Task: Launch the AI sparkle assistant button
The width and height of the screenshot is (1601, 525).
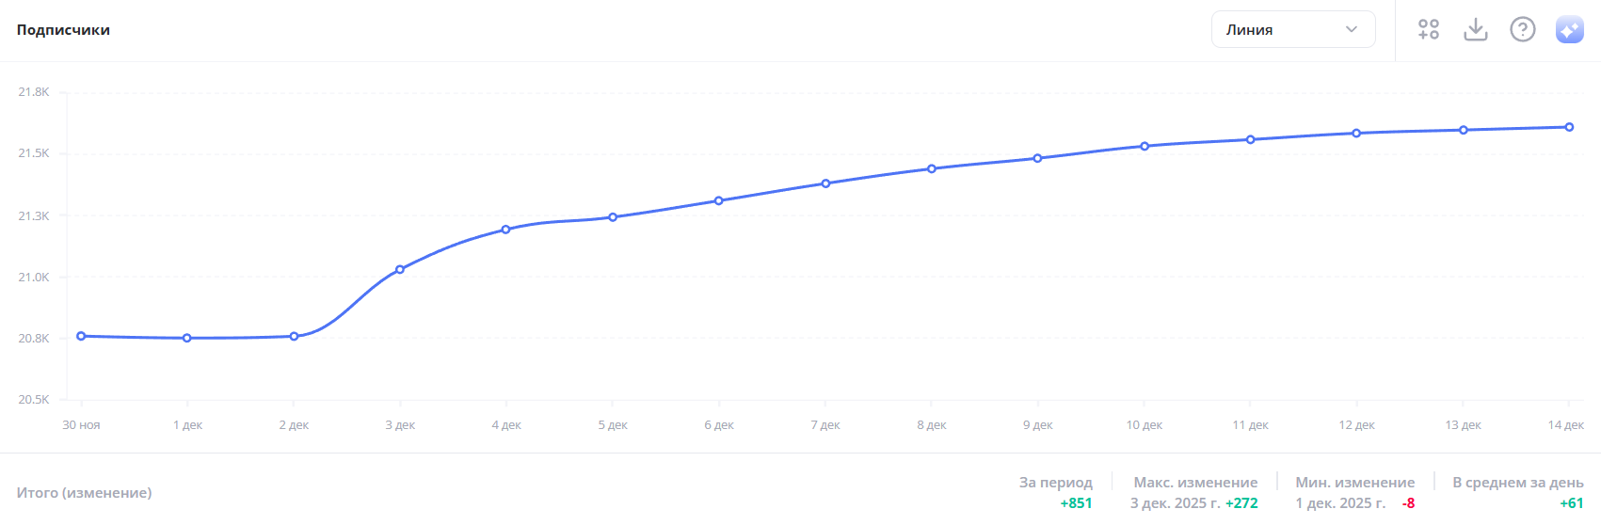Action: pos(1569,30)
